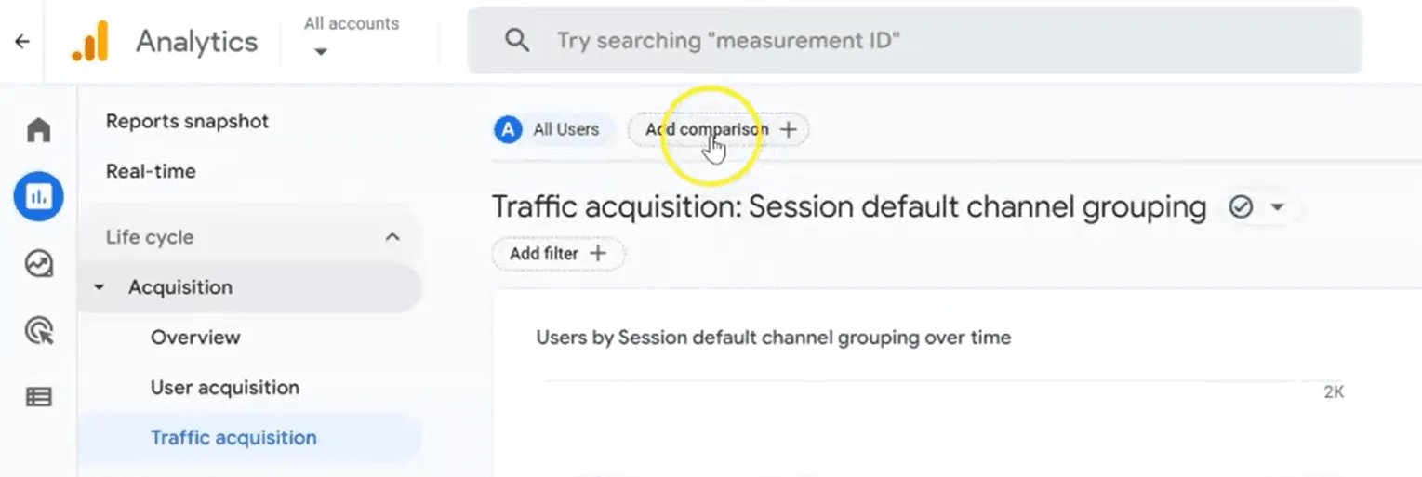Open the Configure table icon in sidebar

(x=38, y=397)
